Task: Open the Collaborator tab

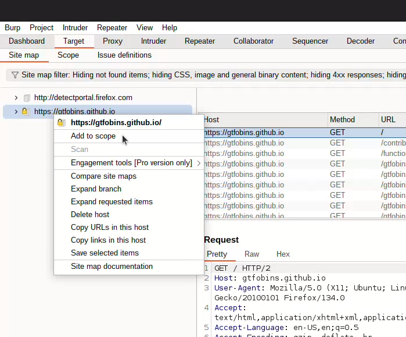Action: (253, 41)
